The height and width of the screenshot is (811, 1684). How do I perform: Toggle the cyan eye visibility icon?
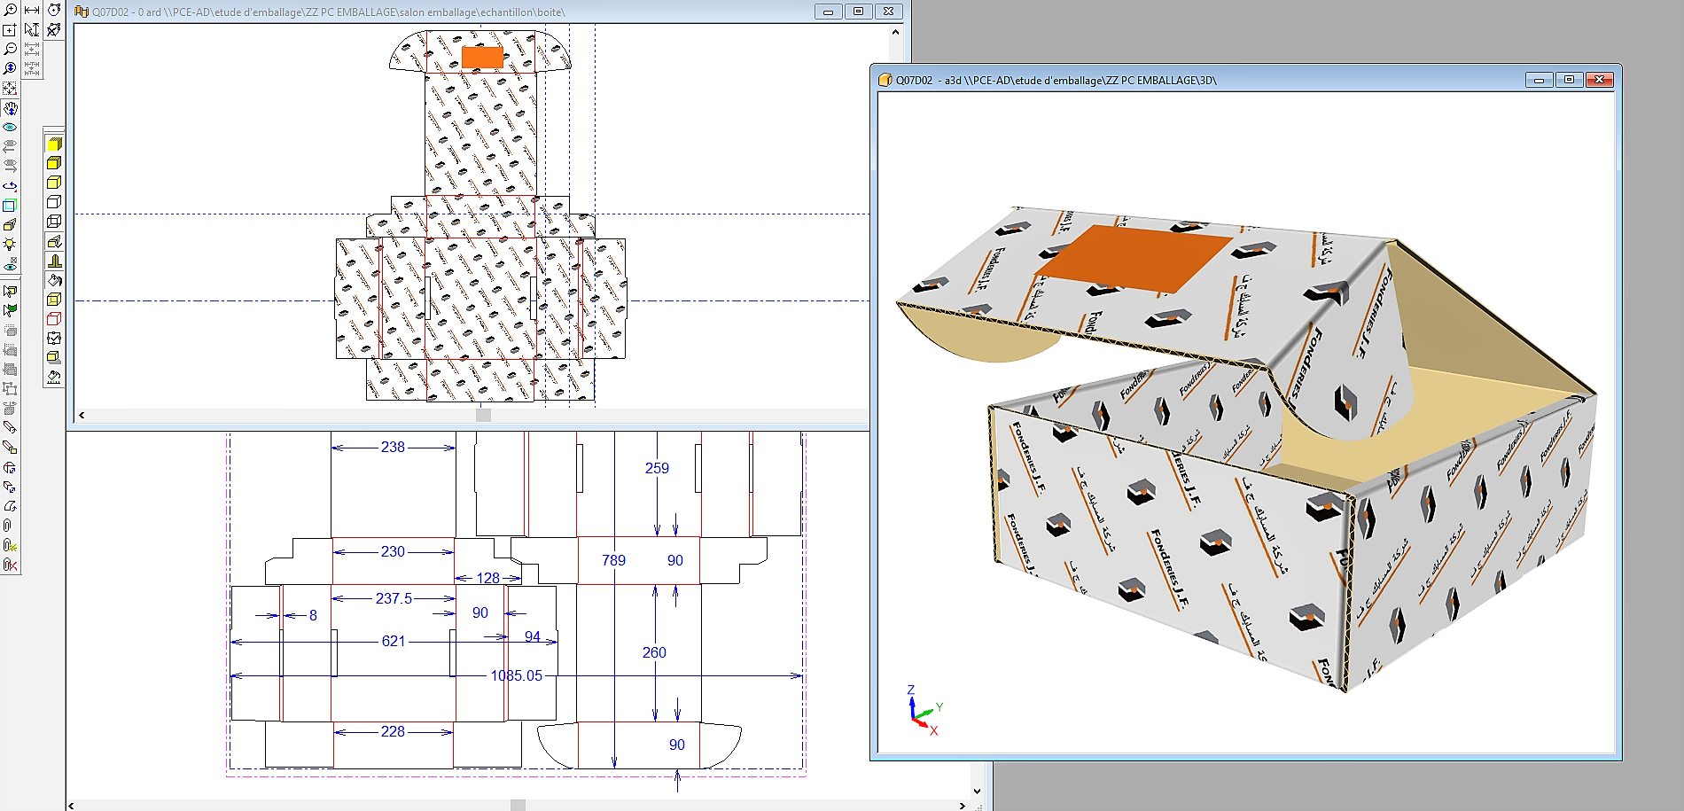point(10,128)
